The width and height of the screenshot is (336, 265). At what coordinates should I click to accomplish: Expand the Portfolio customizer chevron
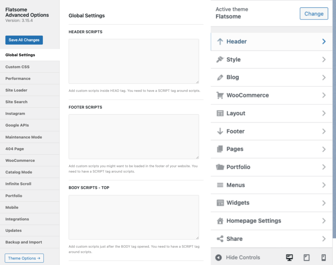(324, 167)
